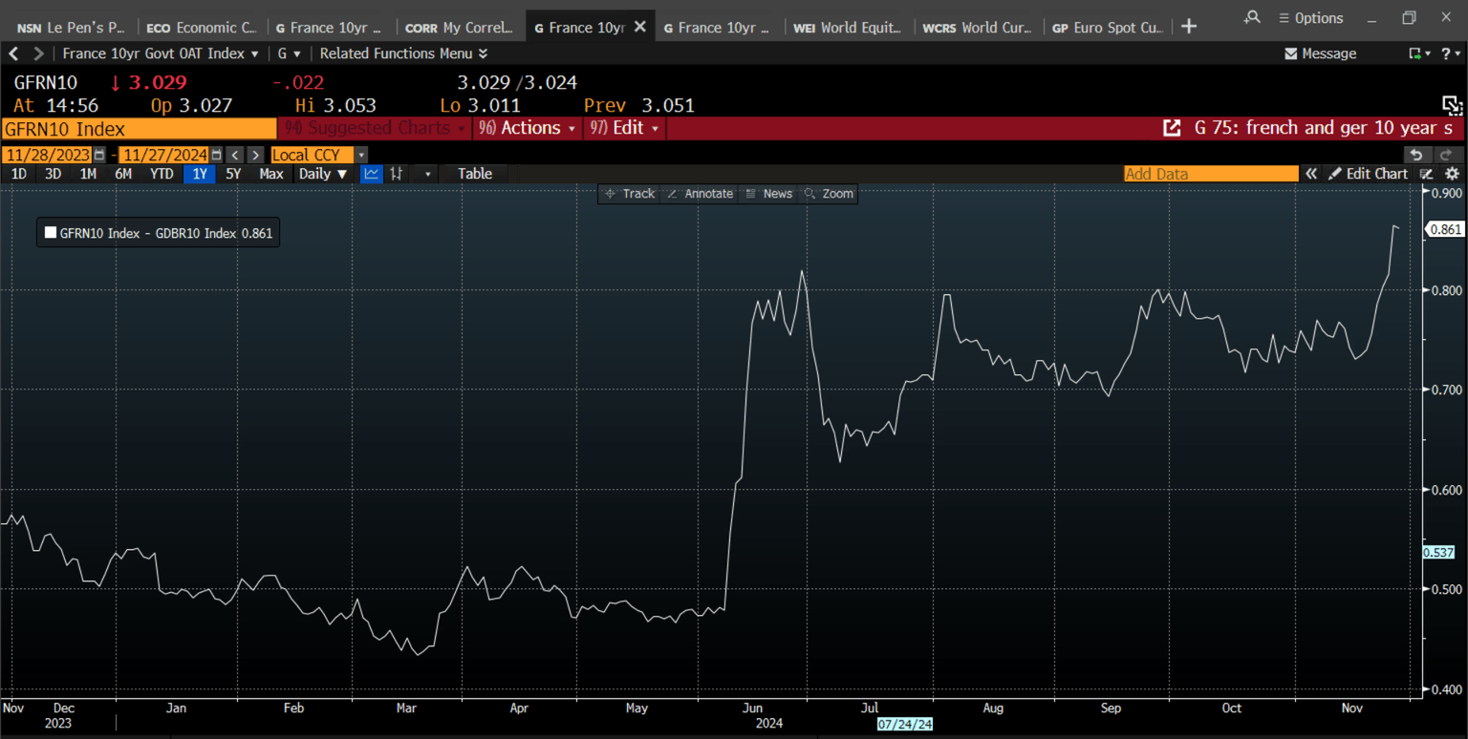
Task: Open the Related Functions Menu
Action: pos(403,53)
